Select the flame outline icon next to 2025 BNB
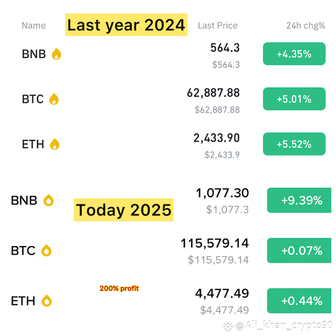336x336 pixels. (x=49, y=200)
